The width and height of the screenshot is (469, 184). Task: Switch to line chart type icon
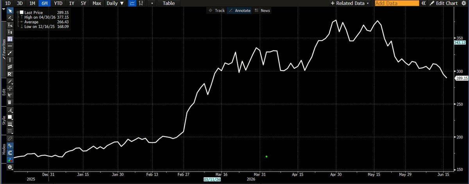pyautogui.click(x=132, y=3)
